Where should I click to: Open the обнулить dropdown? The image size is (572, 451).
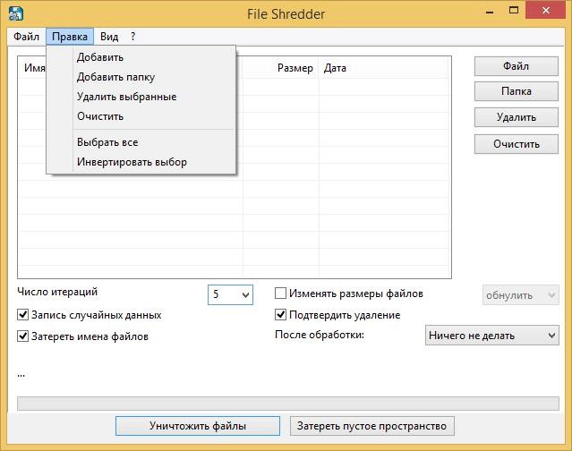click(x=521, y=295)
